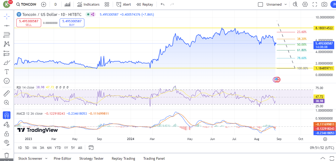
Task: Select the zoom in tool
Action: tap(7, 103)
